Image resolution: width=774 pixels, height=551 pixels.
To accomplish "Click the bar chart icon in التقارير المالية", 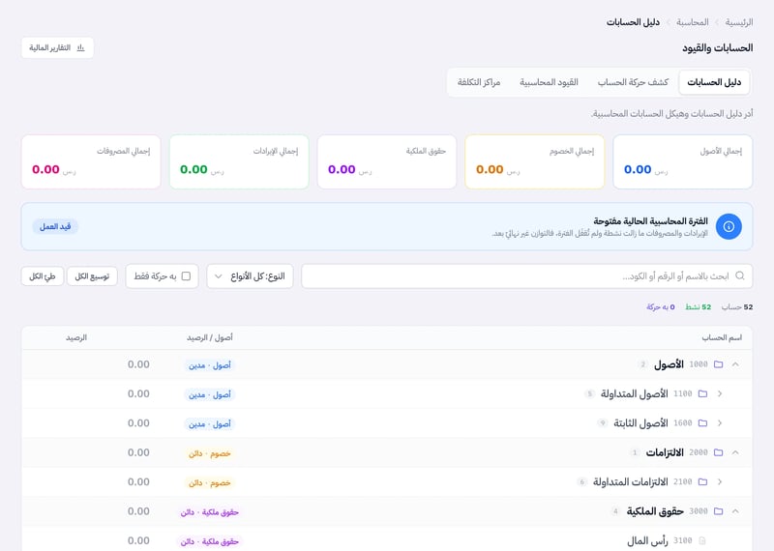I will pyautogui.click(x=81, y=47).
